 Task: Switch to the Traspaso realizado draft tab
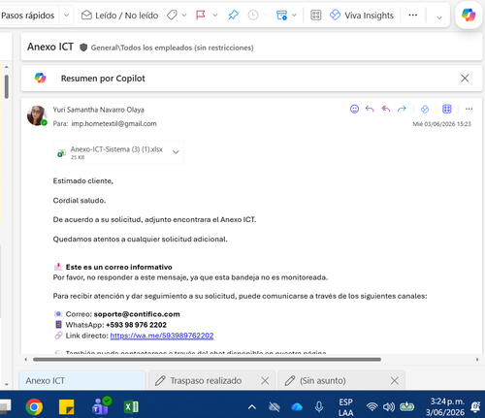coord(206,381)
